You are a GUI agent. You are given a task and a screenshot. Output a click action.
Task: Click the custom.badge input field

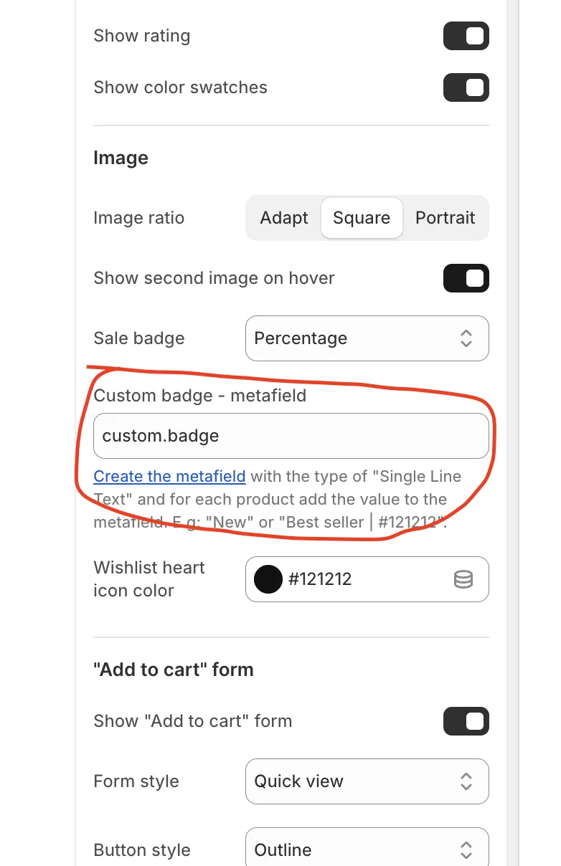click(x=291, y=435)
